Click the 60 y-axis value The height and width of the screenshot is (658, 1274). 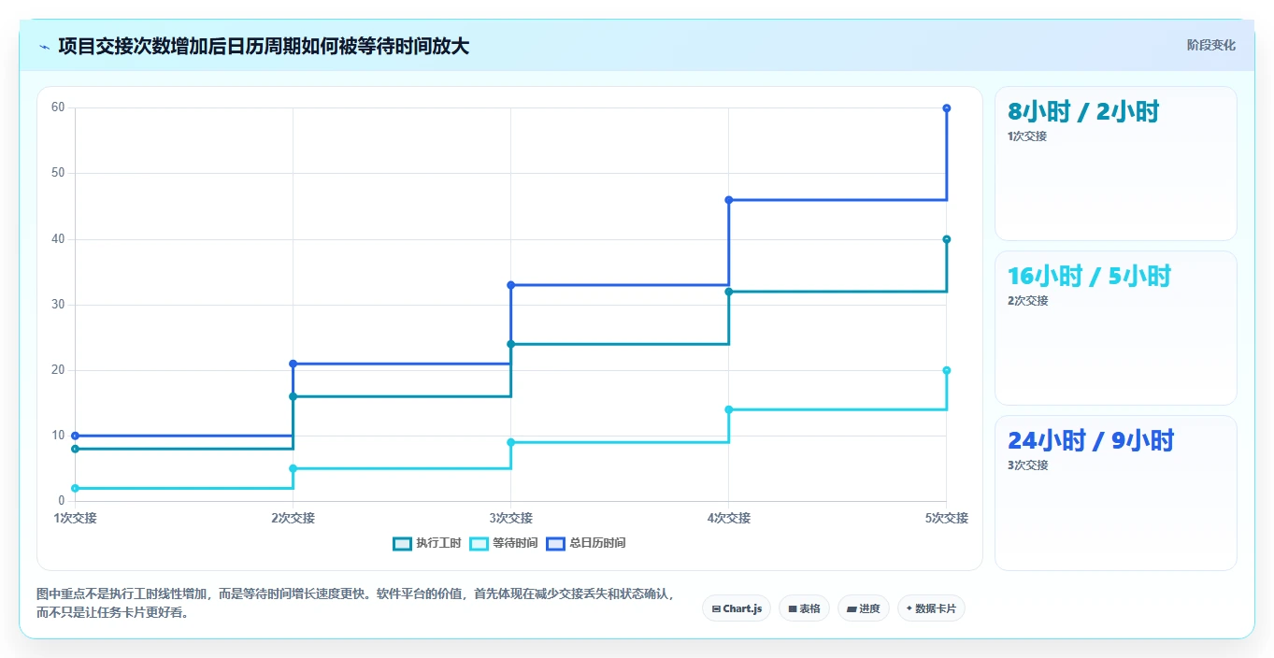tap(58, 107)
